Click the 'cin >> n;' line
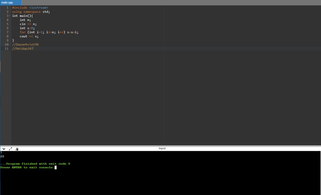321x195 pixels. point(28,24)
